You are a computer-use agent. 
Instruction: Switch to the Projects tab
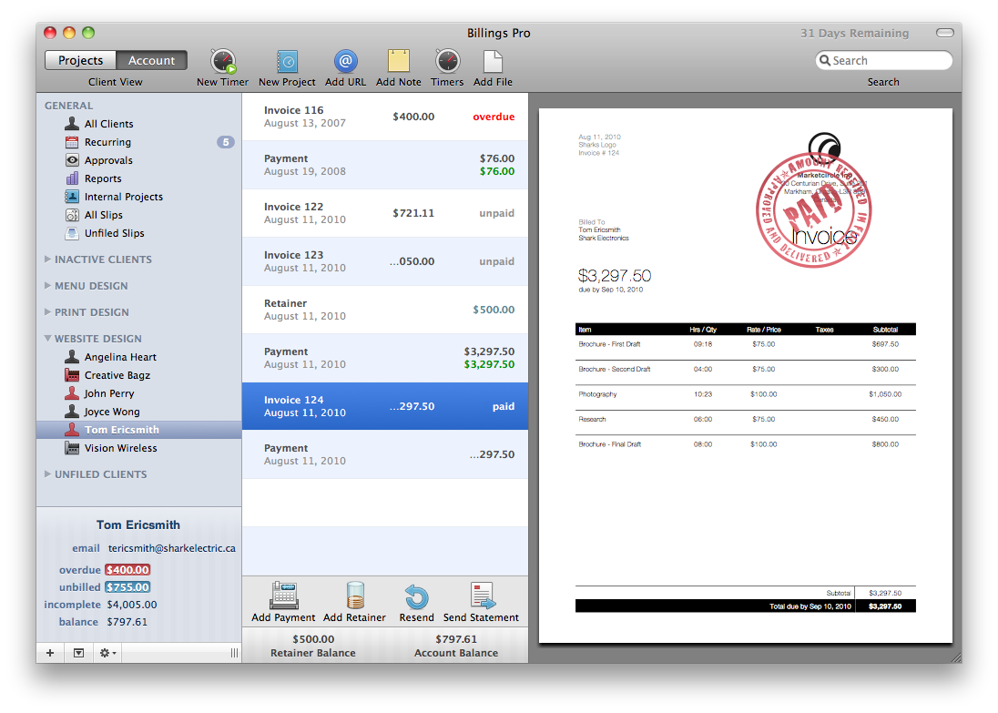[80, 60]
